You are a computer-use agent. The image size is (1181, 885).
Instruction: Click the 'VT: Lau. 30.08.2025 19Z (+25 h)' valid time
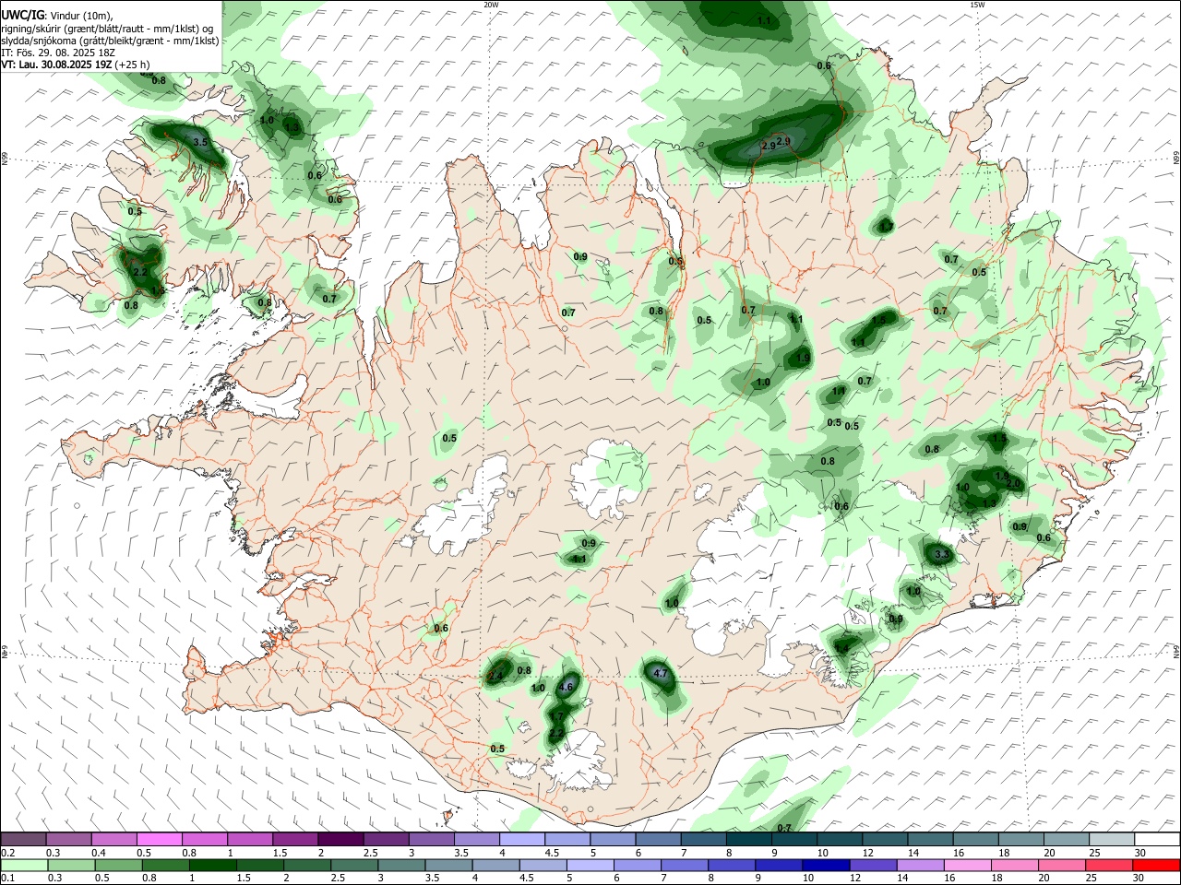[76, 65]
